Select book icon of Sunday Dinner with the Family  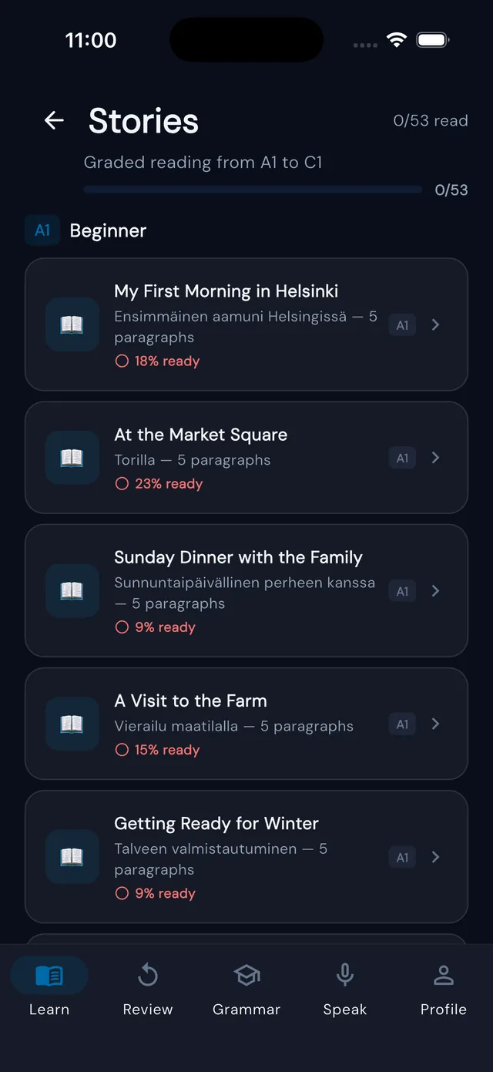[x=72, y=591]
